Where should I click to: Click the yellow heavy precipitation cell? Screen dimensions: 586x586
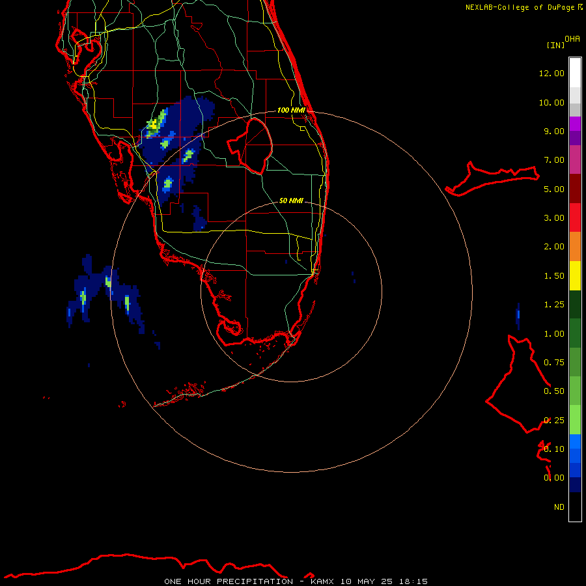click(x=154, y=124)
